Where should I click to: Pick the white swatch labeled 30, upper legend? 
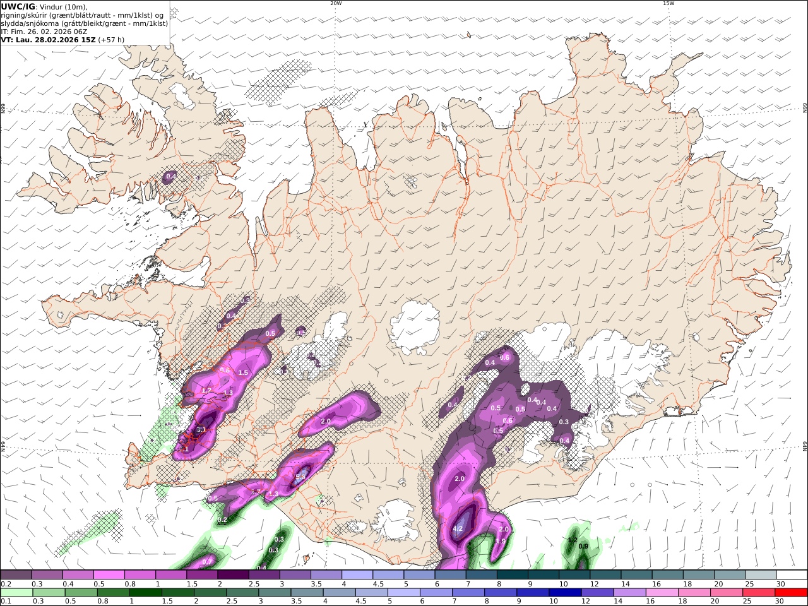(792, 575)
